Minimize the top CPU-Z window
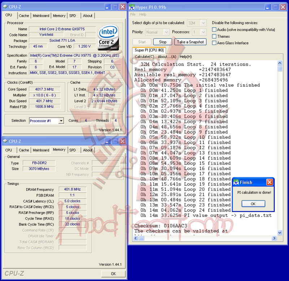The image size is (289, 281). 107,7
